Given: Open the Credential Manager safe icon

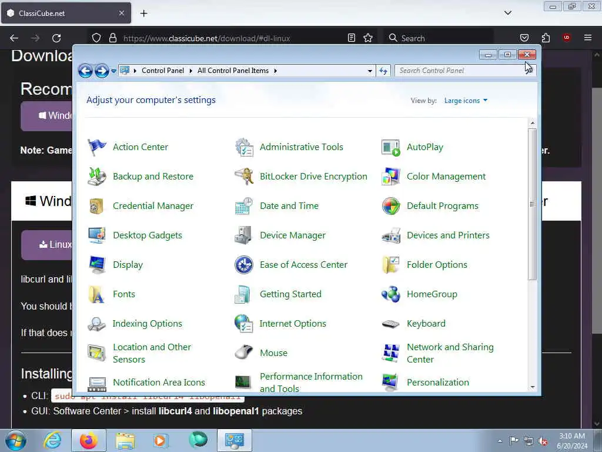Looking at the screenshot, I should point(97,206).
